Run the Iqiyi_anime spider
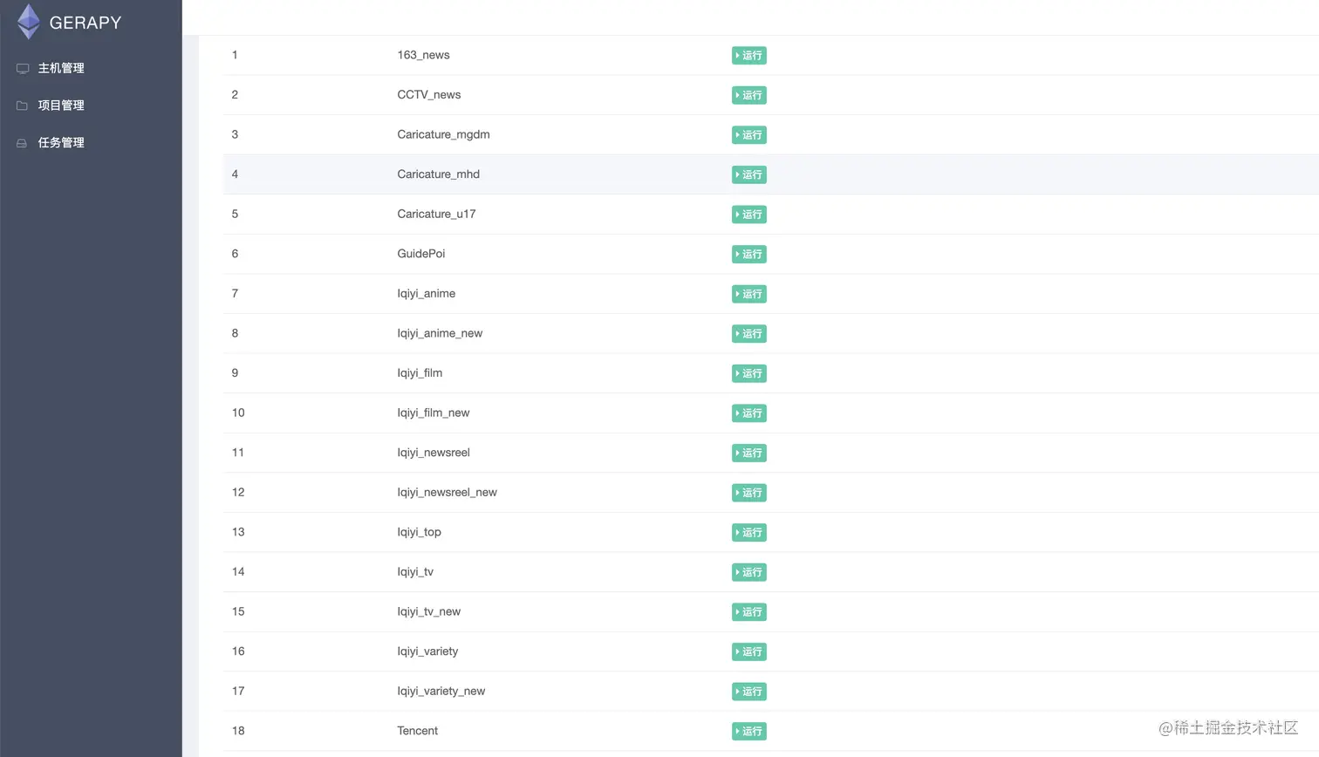 pos(749,294)
